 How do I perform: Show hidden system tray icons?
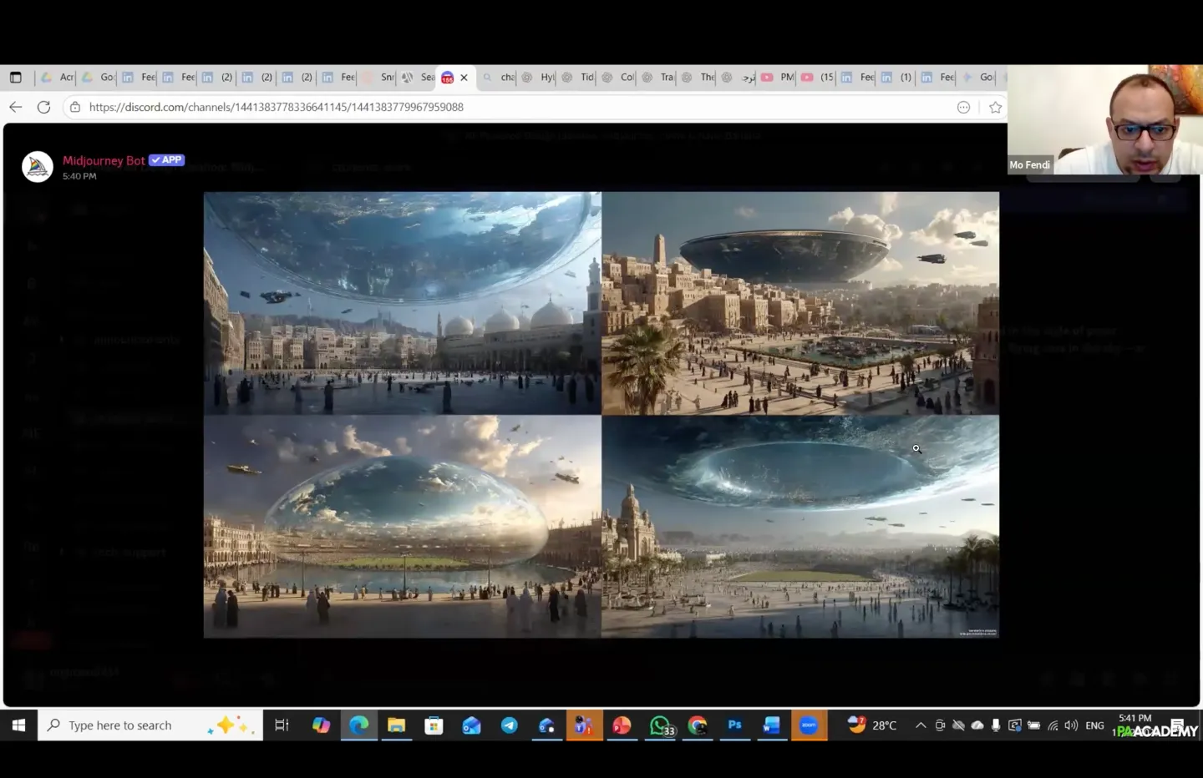tap(921, 725)
